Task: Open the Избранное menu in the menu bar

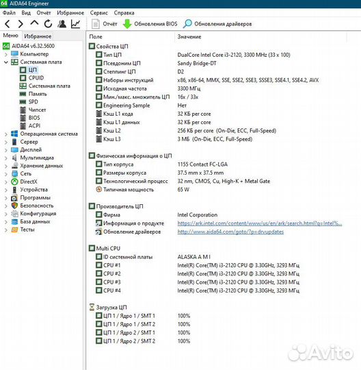Action: (70, 13)
